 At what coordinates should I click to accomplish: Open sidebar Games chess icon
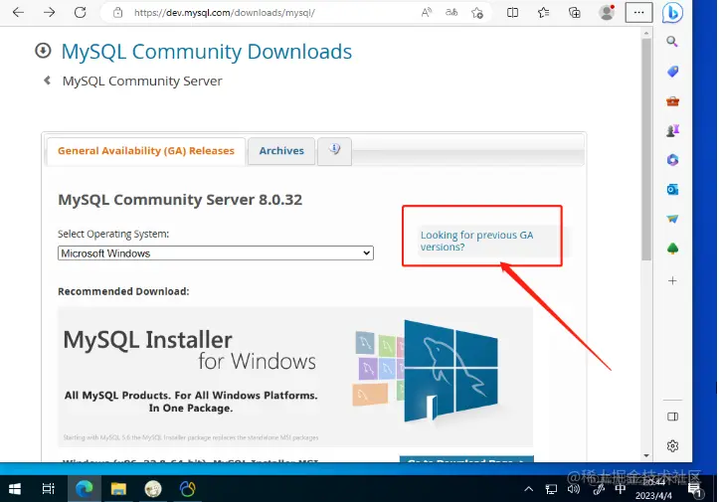click(672, 130)
